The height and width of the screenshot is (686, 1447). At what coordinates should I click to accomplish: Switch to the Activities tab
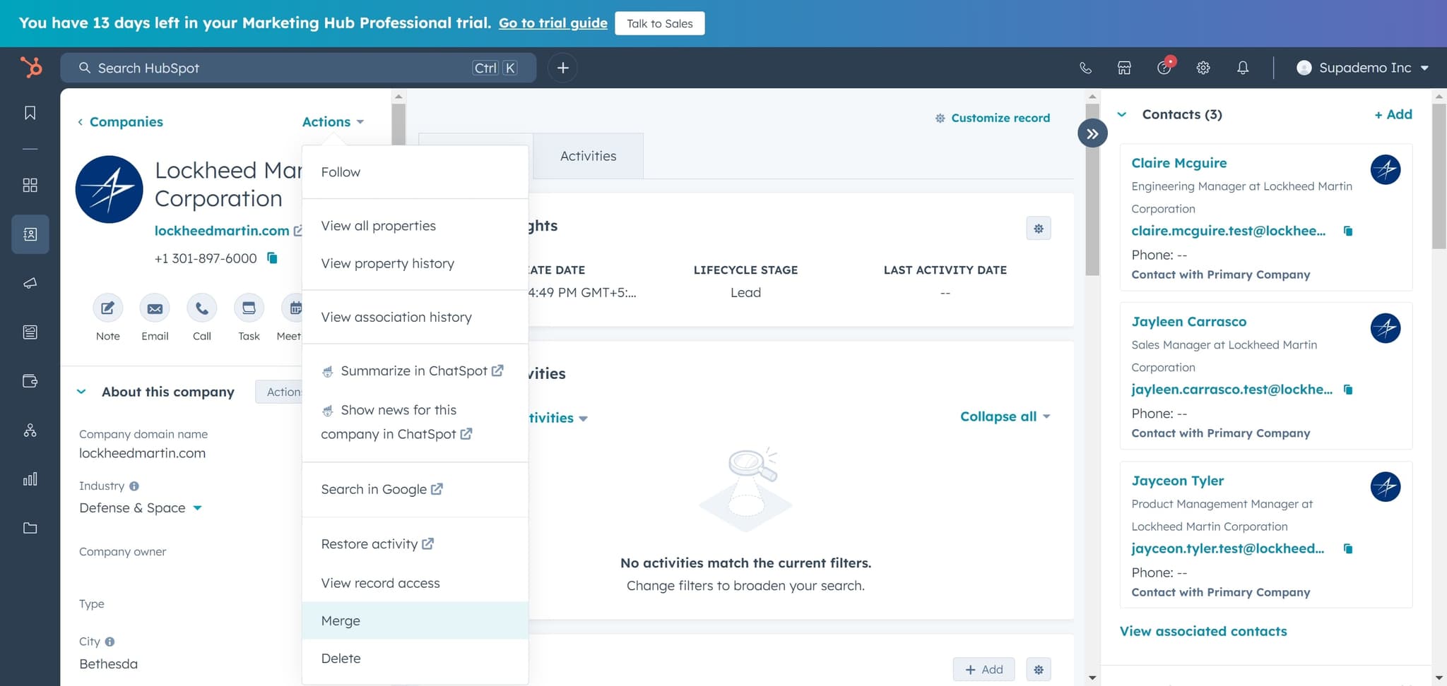click(588, 156)
